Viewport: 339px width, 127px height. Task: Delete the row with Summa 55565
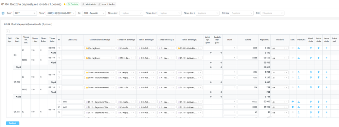coord(319,58)
